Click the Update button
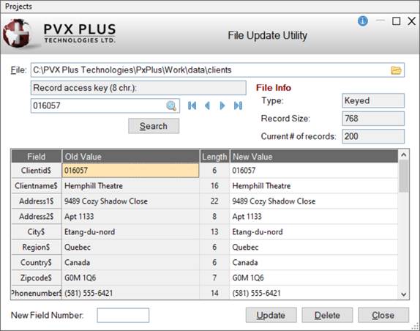 pyautogui.click(x=271, y=315)
